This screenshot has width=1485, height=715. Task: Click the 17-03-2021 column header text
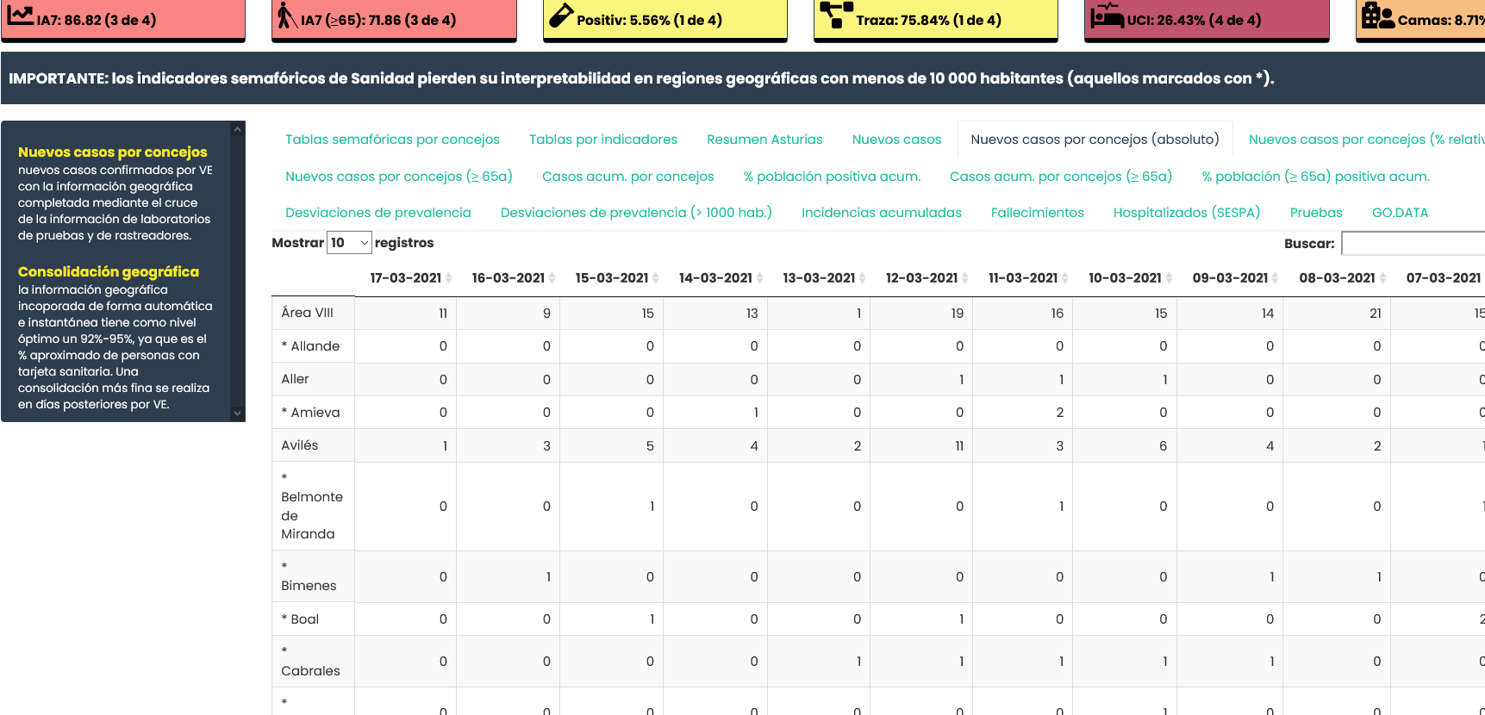(405, 278)
